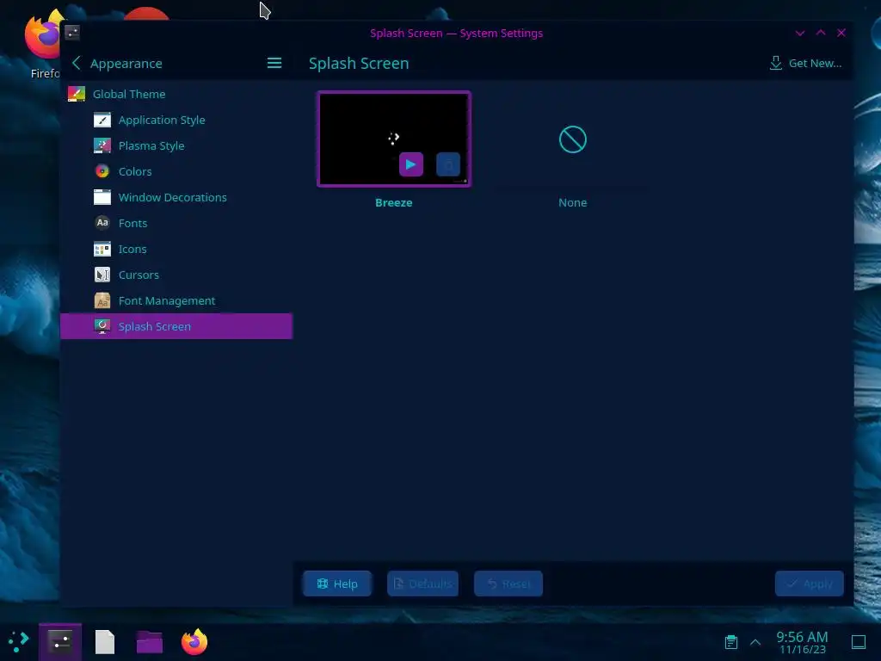This screenshot has width=881, height=661.
Task: Select the Breeze splash screen thumbnail
Action: (394, 139)
